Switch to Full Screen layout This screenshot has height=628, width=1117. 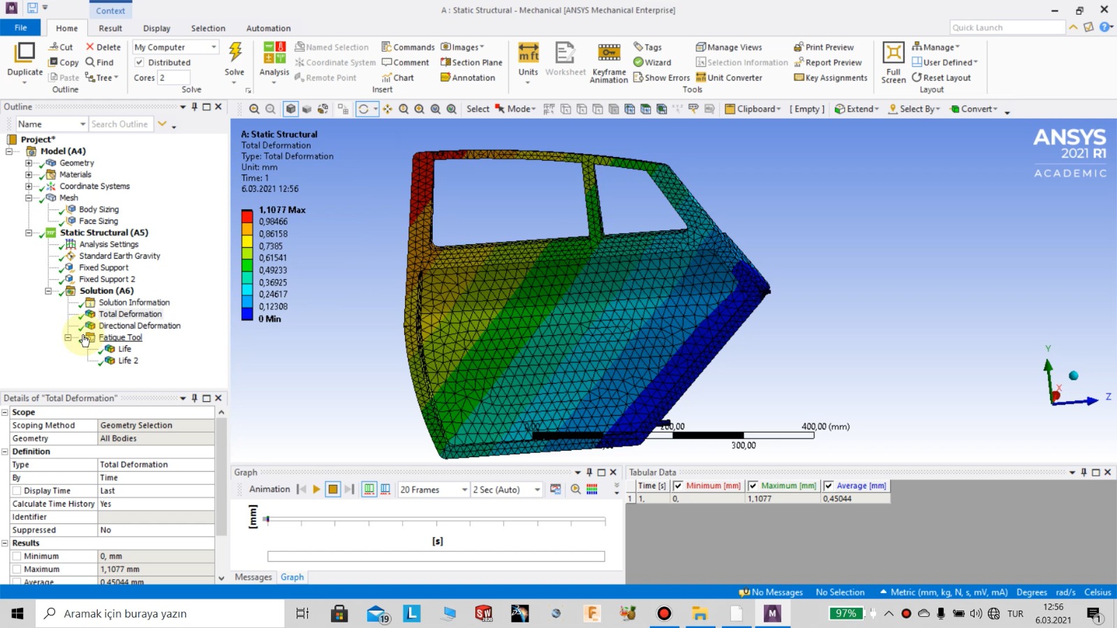pyautogui.click(x=893, y=63)
